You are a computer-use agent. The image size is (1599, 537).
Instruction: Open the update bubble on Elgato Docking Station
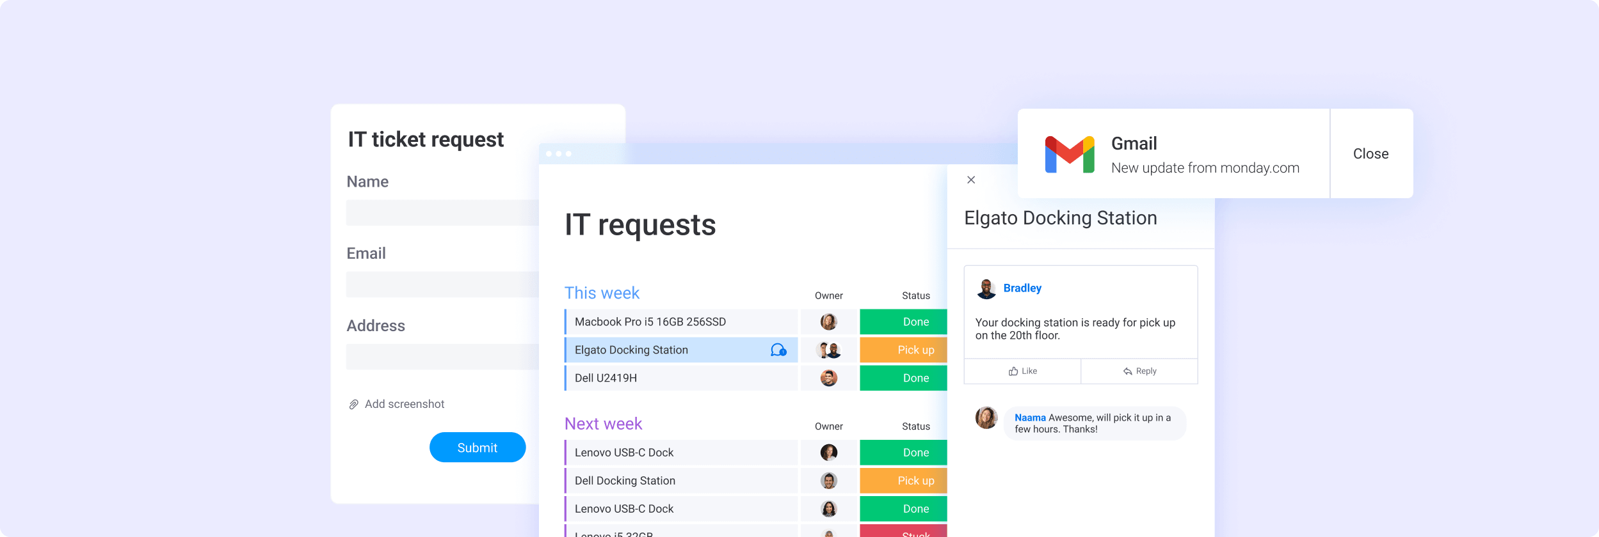point(778,350)
